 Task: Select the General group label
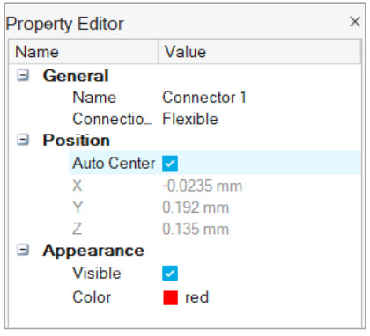pyautogui.click(x=76, y=76)
